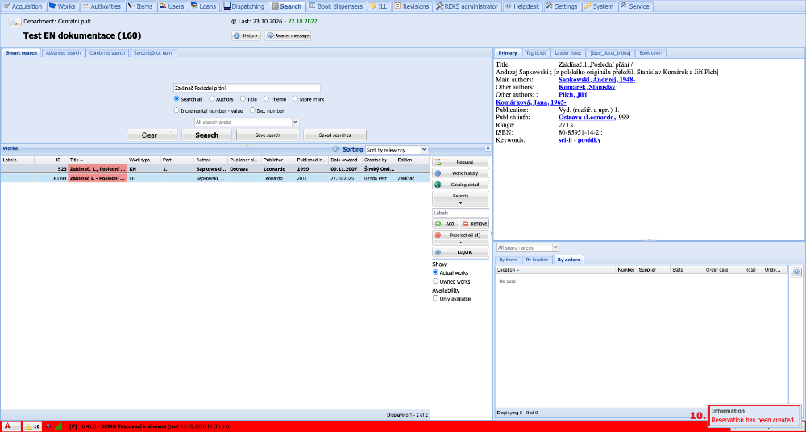Viewport: 806px width, 432px height.
Task: Click the Labels input field
Action: coord(460,213)
